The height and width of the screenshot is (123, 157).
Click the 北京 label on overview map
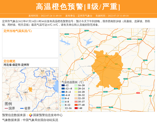(42, 71)
